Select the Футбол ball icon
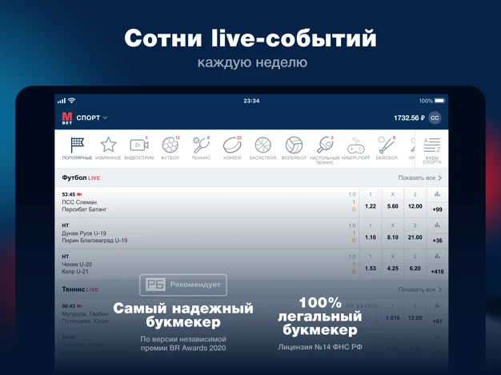Image resolution: width=501 pixels, height=375 pixels. point(170,145)
